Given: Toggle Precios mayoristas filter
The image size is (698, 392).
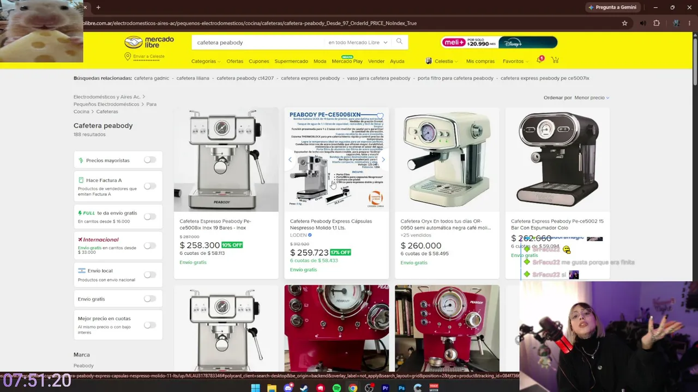Looking at the screenshot, I should 150,160.
